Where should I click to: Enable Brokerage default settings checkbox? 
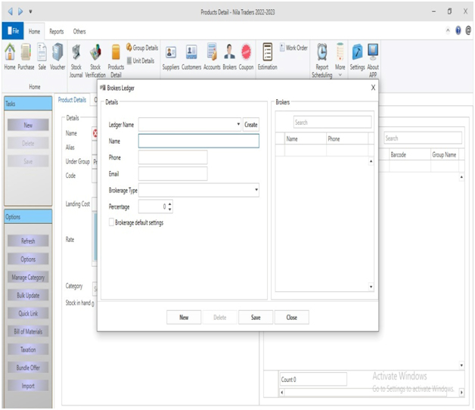pyautogui.click(x=111, y=222)
